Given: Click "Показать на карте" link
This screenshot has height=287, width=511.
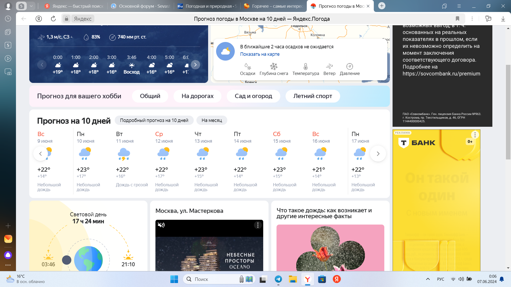Looking at the screenshot, I should pos(259,54).
